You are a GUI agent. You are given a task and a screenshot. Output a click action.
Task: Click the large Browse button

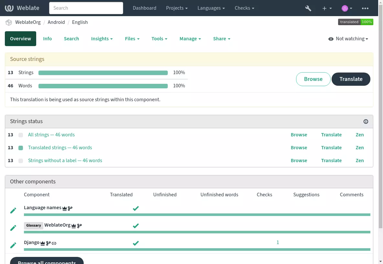(x=313, y=79)
